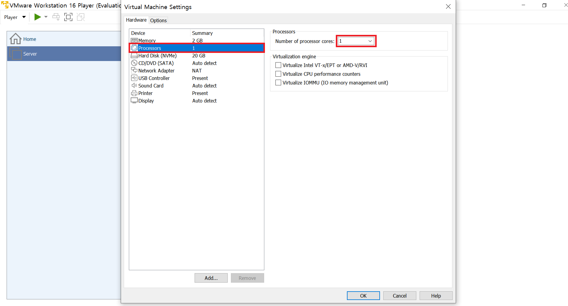Enable Virtualize CPU performance counters
This screenshot has height=306, width=568.
(x=278, y=74)
